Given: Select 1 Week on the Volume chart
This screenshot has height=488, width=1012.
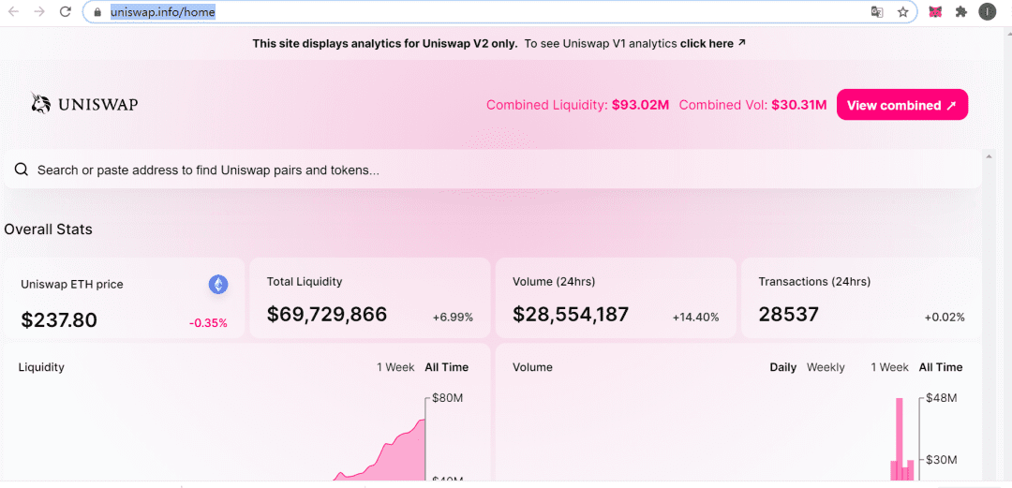Looking at the screenshot, I should [889, 367].
